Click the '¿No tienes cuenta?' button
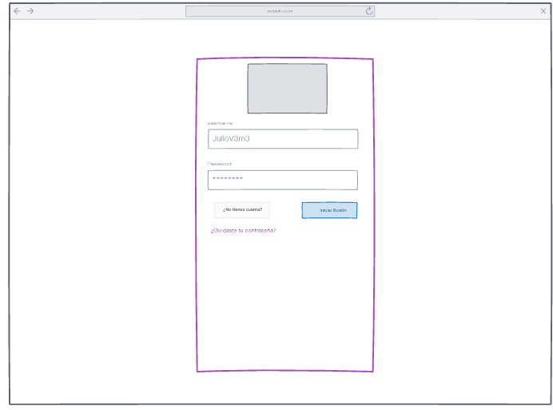The width and height of the screenshot is (553, 410). [242, 209]
